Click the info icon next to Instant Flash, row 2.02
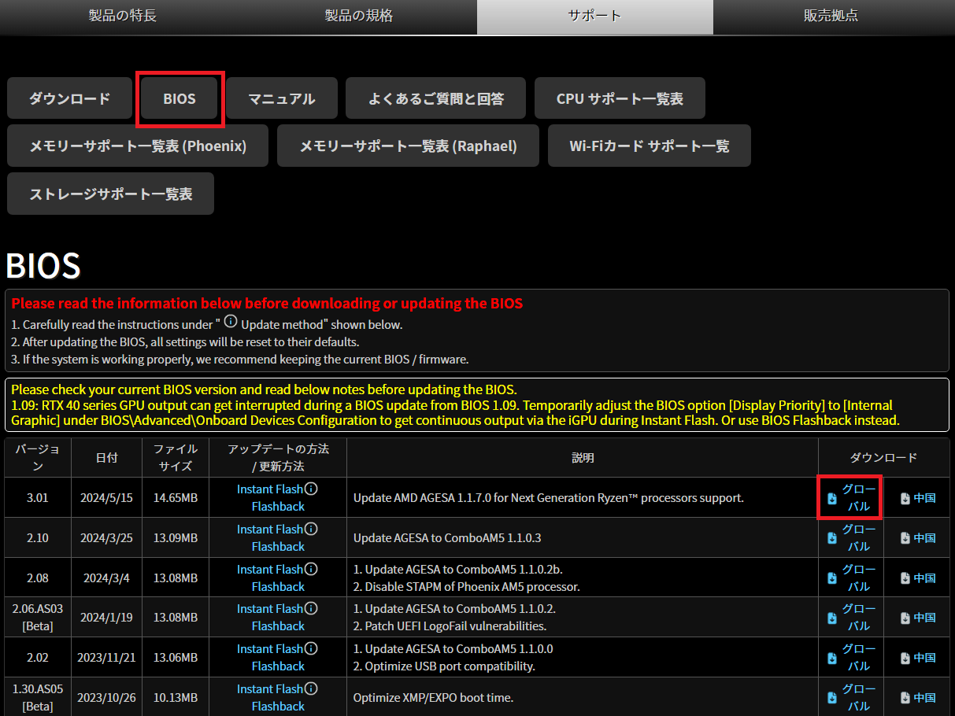Screen dimensions: 955x716 pyautogui.click(x=311, y=648)
